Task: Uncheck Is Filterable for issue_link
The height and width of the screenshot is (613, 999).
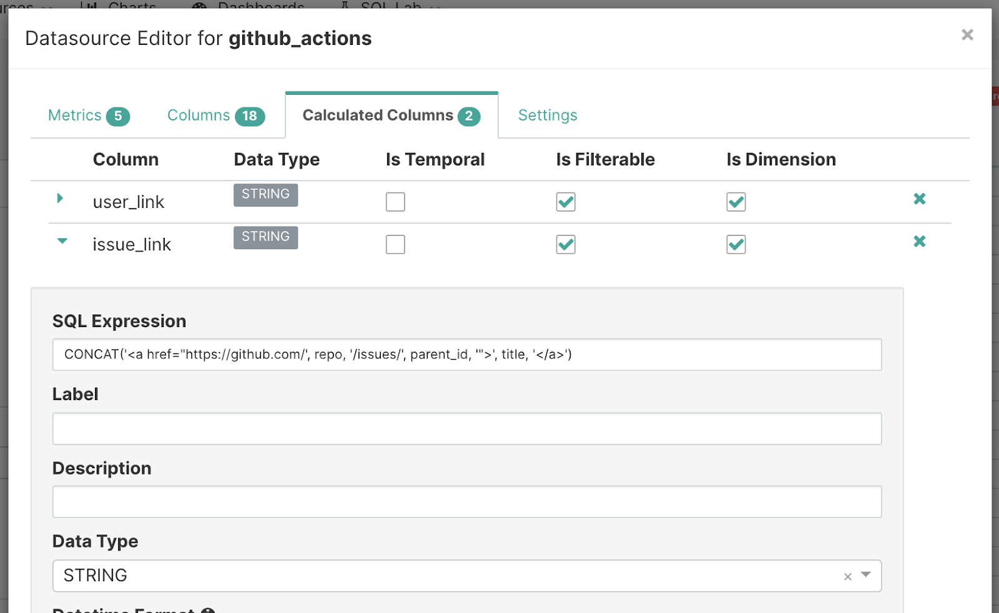Action: click(x=566, y=245)
